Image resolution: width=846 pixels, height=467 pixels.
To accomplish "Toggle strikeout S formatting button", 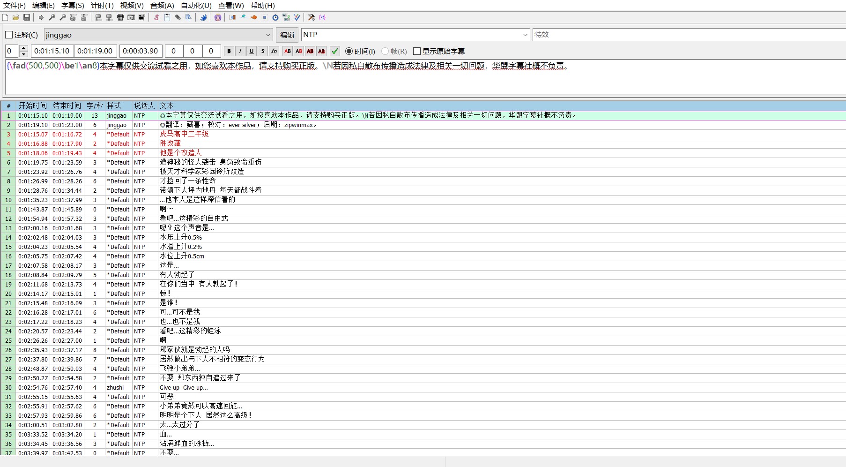I will (263, 51).
